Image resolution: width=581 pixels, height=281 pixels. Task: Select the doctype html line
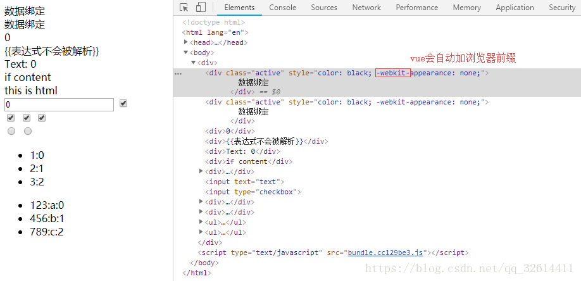[213, 22]
